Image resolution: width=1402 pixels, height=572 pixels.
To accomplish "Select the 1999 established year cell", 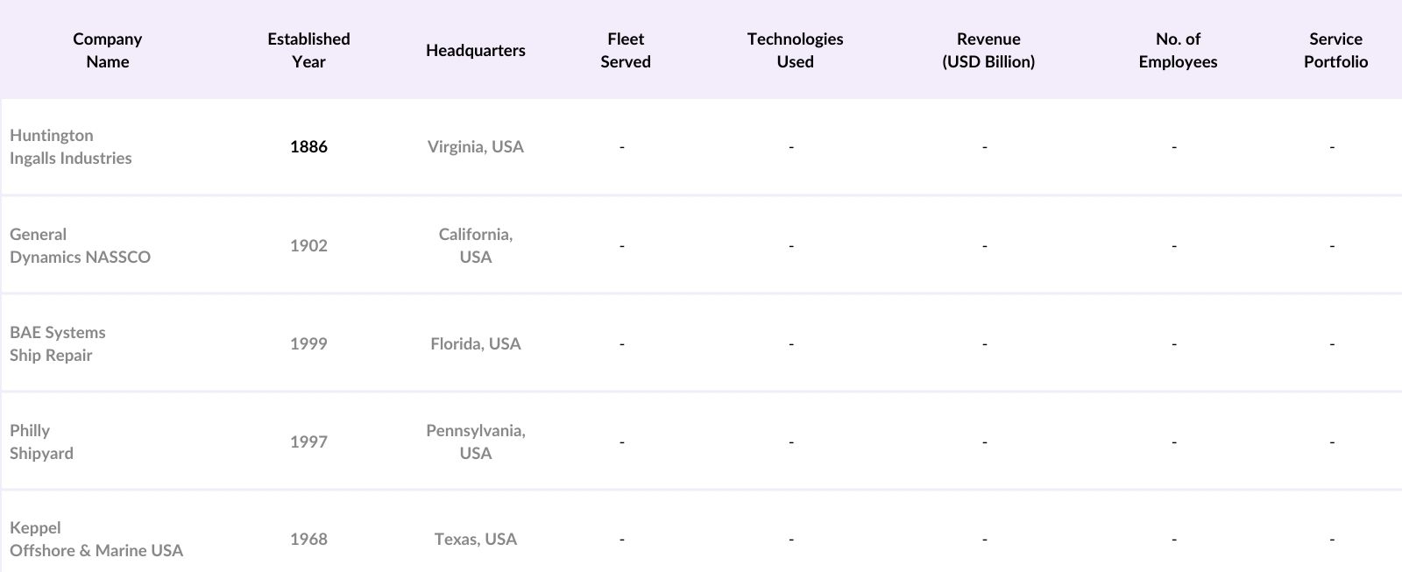I will coord(308,343).
